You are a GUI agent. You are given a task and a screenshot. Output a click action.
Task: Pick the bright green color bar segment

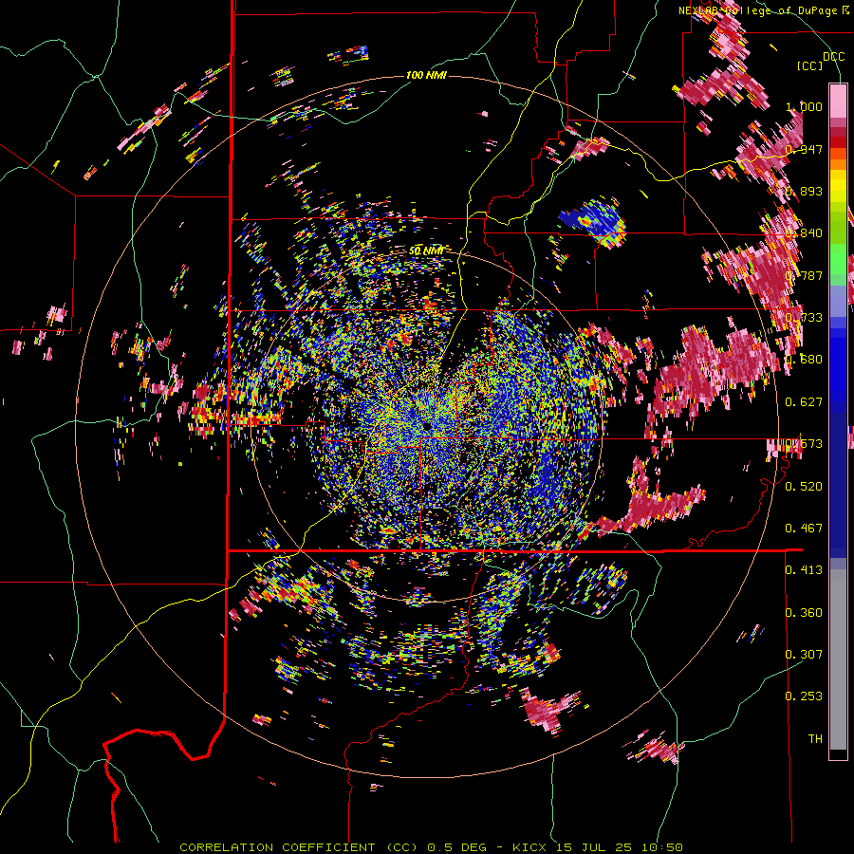point(838,259)
